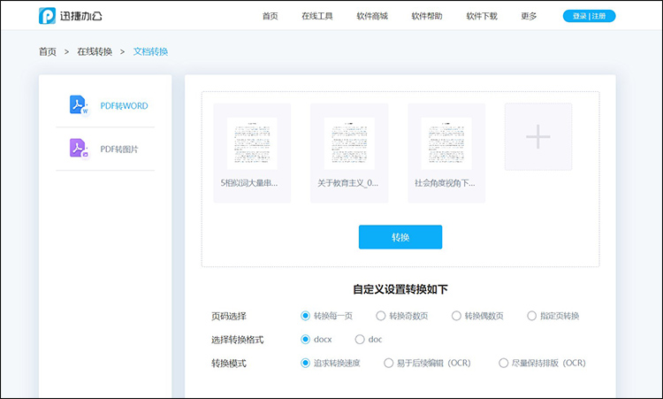
Task: Select doc output format
Action: tap(360, 340)
